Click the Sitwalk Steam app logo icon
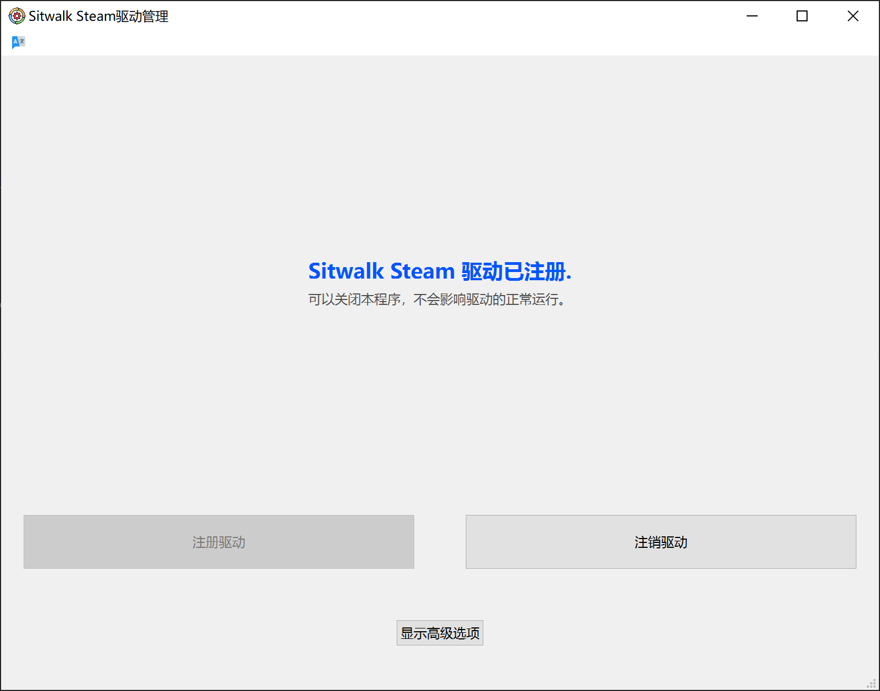The height and width of the screenshot is (691, 880). pyautogui.click(x=17, y=16)
